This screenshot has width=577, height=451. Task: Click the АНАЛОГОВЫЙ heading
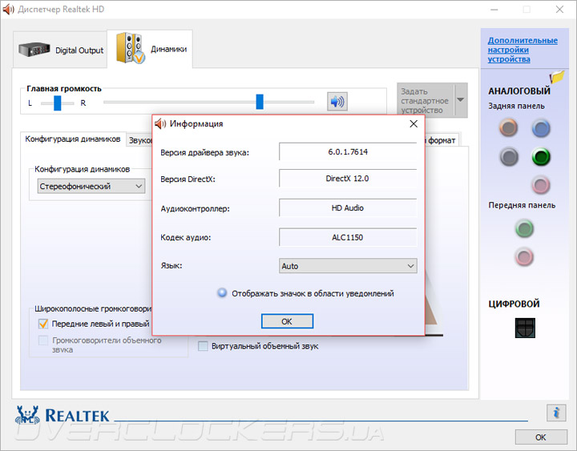click(519, 91)
